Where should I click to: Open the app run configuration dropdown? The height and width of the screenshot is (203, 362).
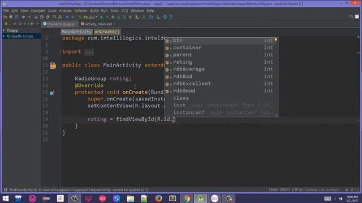[90, 17]
